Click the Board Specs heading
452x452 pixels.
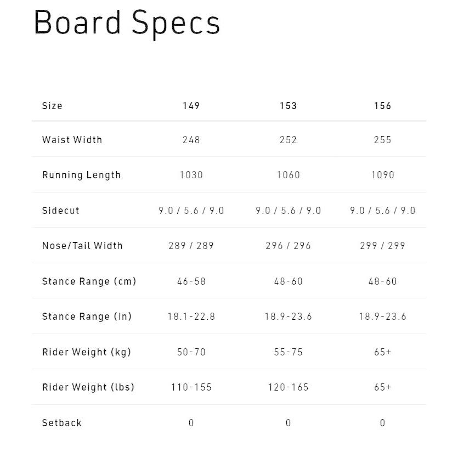(x=127, y=23)
